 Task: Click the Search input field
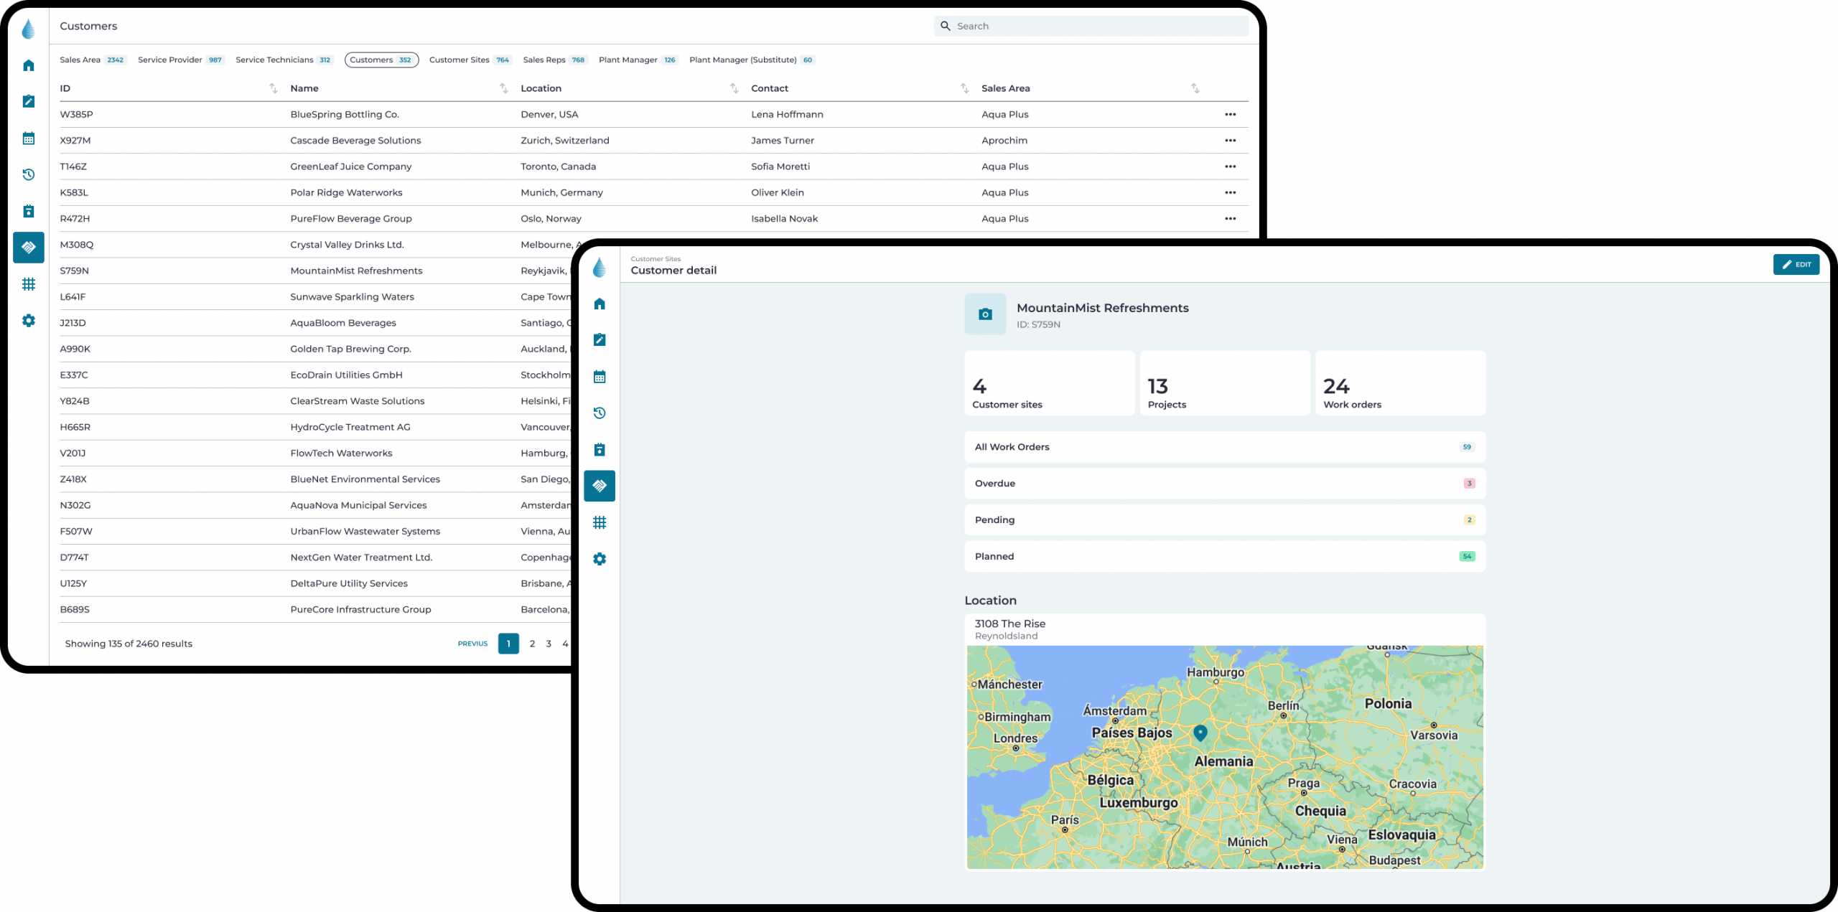1091,26
